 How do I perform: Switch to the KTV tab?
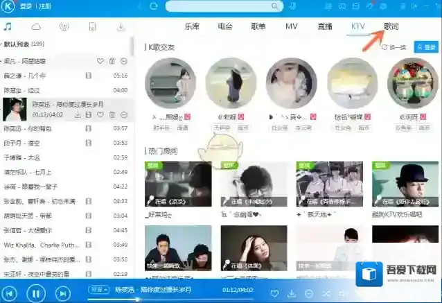358,26
